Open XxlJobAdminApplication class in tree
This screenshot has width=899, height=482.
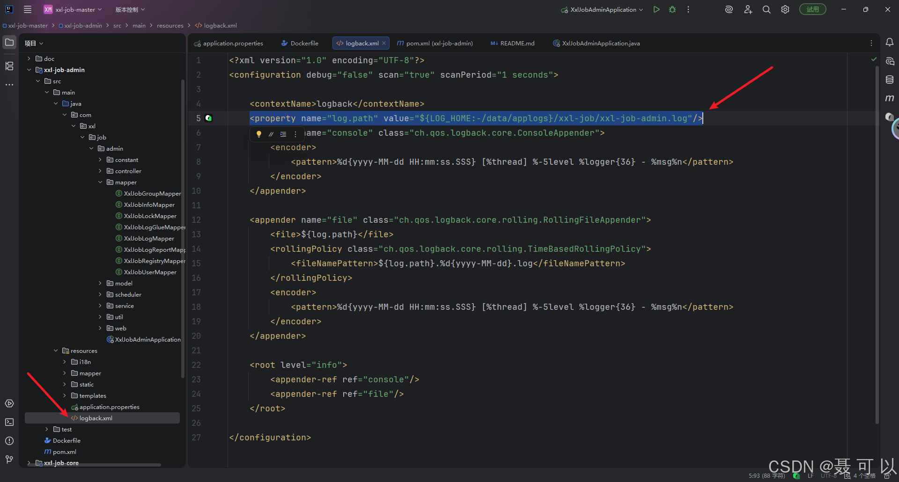tap(144, 339)
